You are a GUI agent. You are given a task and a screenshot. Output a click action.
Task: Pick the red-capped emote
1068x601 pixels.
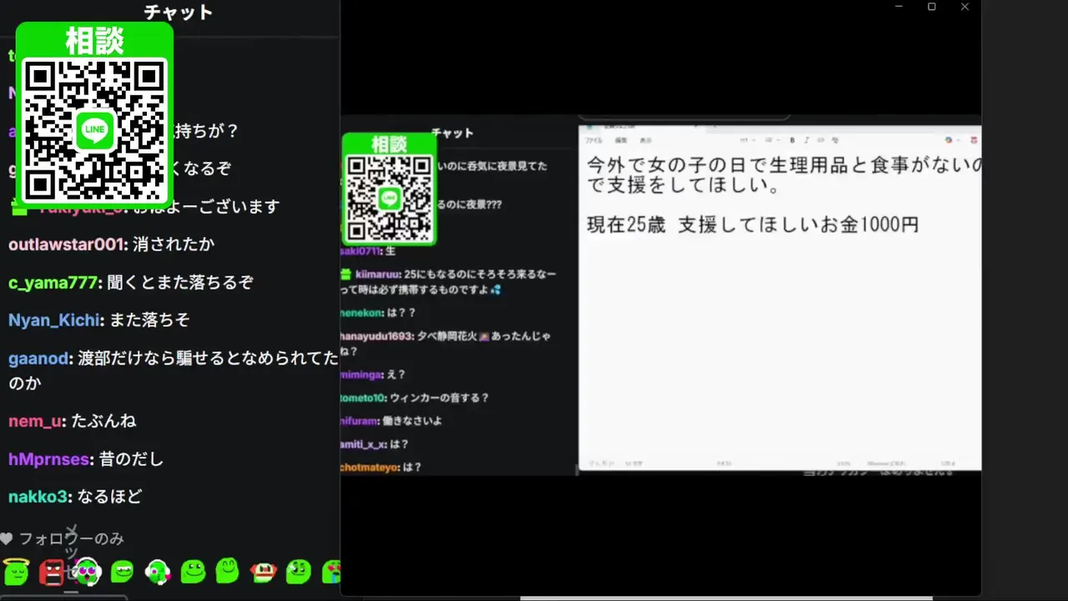tap(264, 571)
